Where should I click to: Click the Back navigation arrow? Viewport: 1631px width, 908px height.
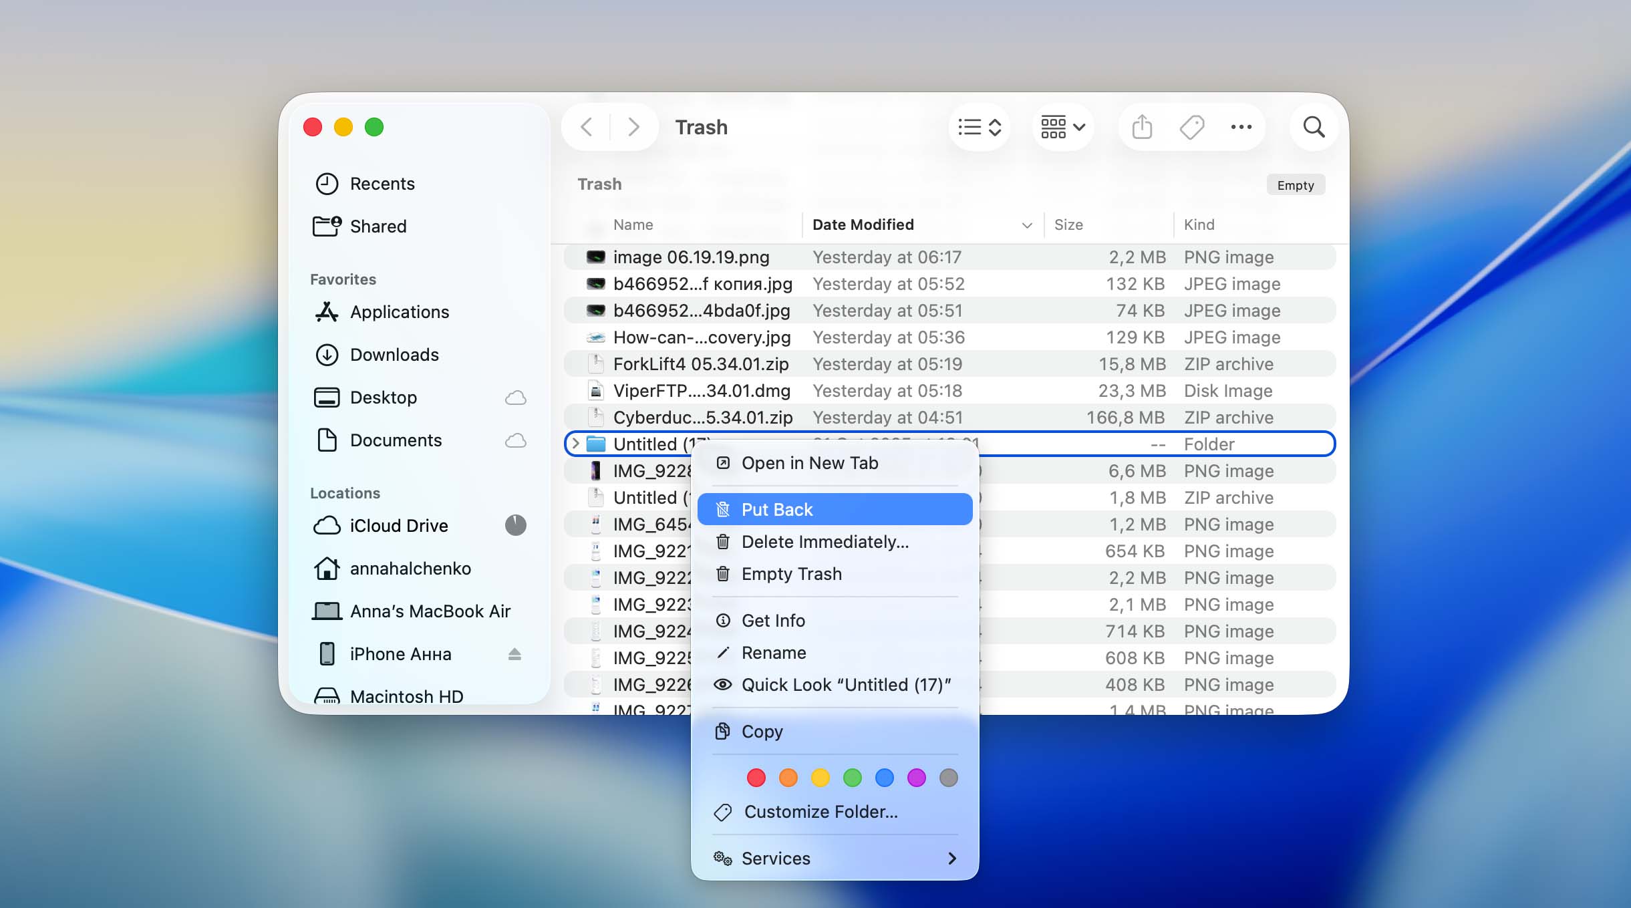[x=587, y=126]
